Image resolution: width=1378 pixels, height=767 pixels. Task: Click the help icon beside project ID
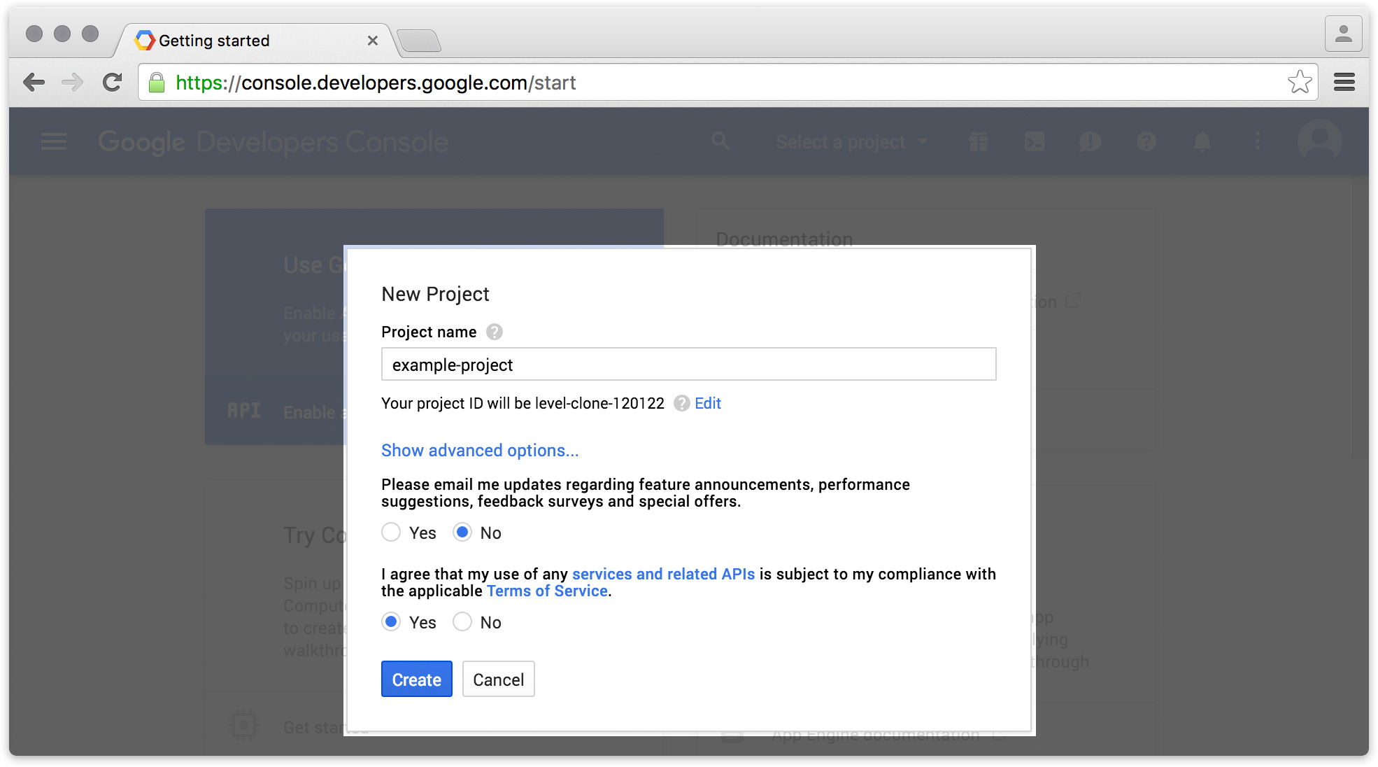click(x=681, y=404)
